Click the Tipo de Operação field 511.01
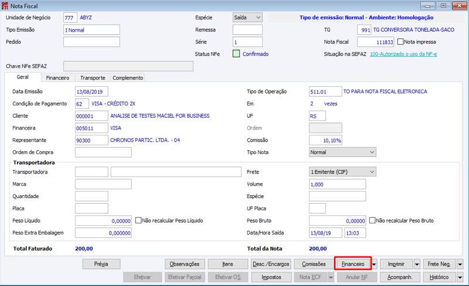Image resolution: width=469 pixels, height=286 pixels. (325, 91)
